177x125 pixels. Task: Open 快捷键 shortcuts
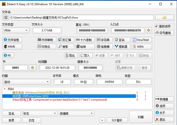pyautogui.click(x=164, y=99)
